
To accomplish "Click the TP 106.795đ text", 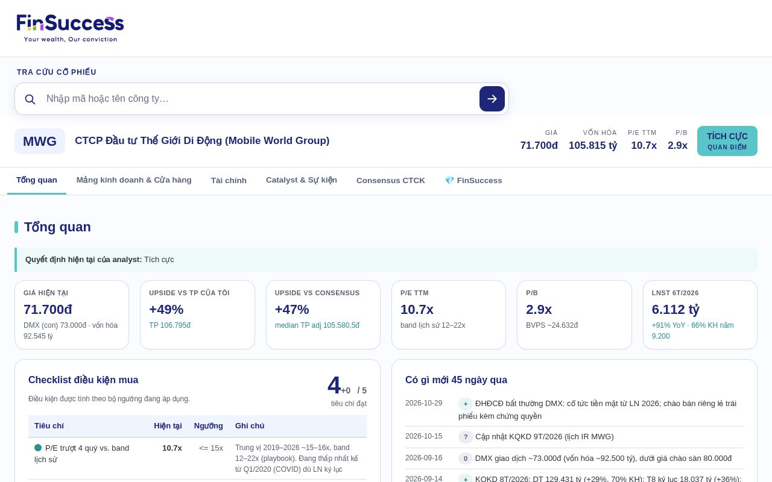I will (x=169, y=325).
